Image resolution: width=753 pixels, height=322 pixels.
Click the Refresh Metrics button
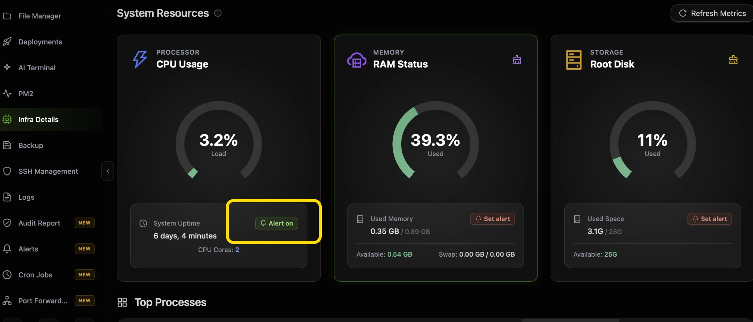coord(713,13)
